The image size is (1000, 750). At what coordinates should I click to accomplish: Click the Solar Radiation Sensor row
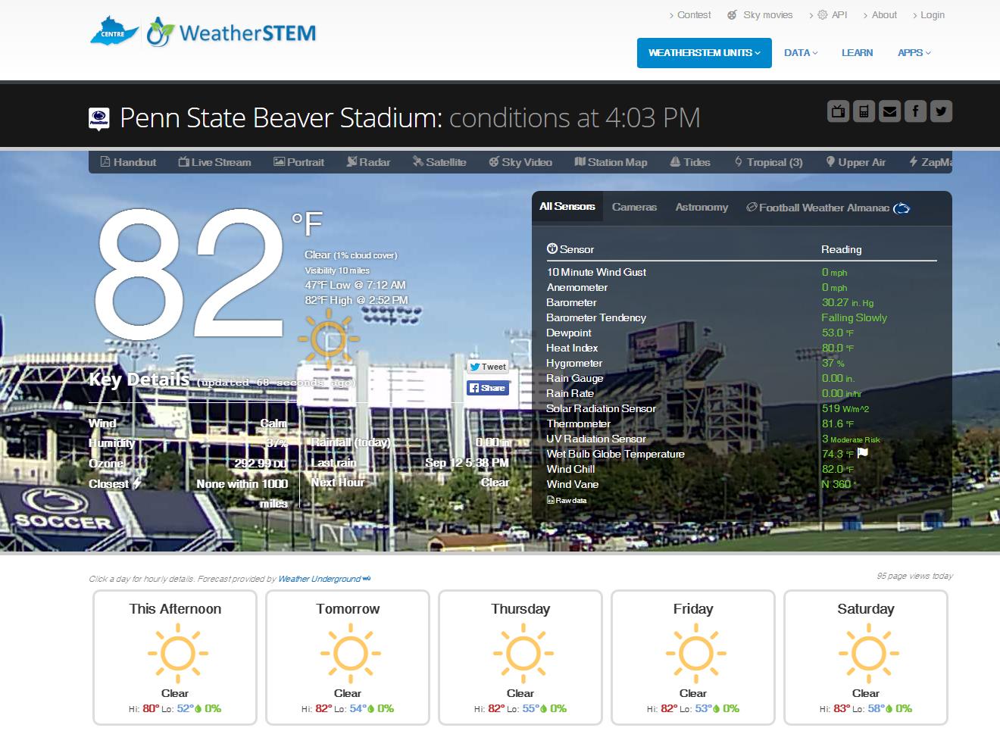point(742,408)
